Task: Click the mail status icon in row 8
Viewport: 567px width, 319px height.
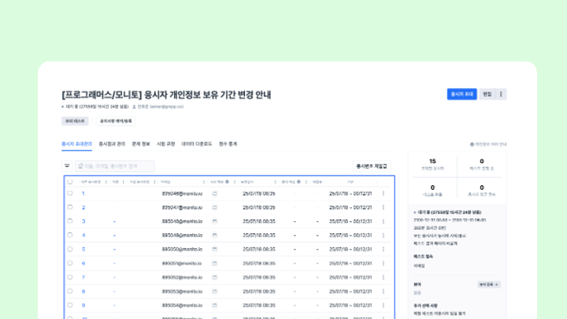Action: click(214, 291)
